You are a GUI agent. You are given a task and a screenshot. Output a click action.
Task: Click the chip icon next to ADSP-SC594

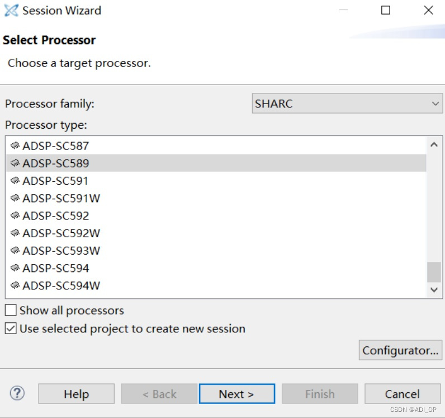click(15, 268)
